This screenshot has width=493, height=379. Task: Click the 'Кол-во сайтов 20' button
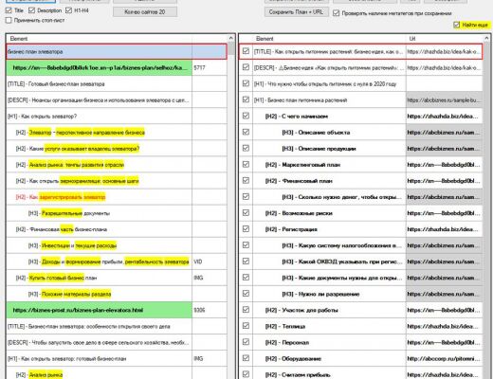145,12
